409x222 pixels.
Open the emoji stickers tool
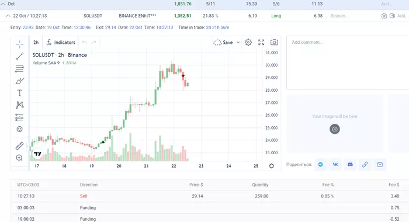tap(19, 129)
